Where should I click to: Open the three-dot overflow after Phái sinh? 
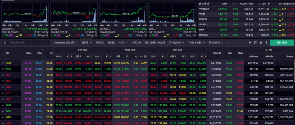click(229, 43)
